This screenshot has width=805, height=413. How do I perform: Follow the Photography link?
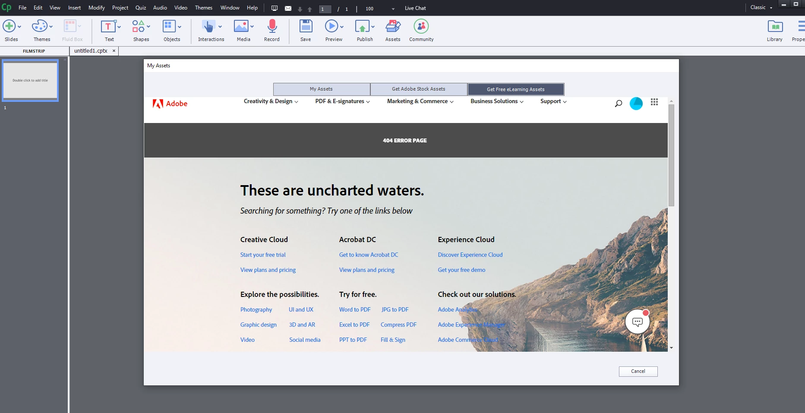click(256, 310)
